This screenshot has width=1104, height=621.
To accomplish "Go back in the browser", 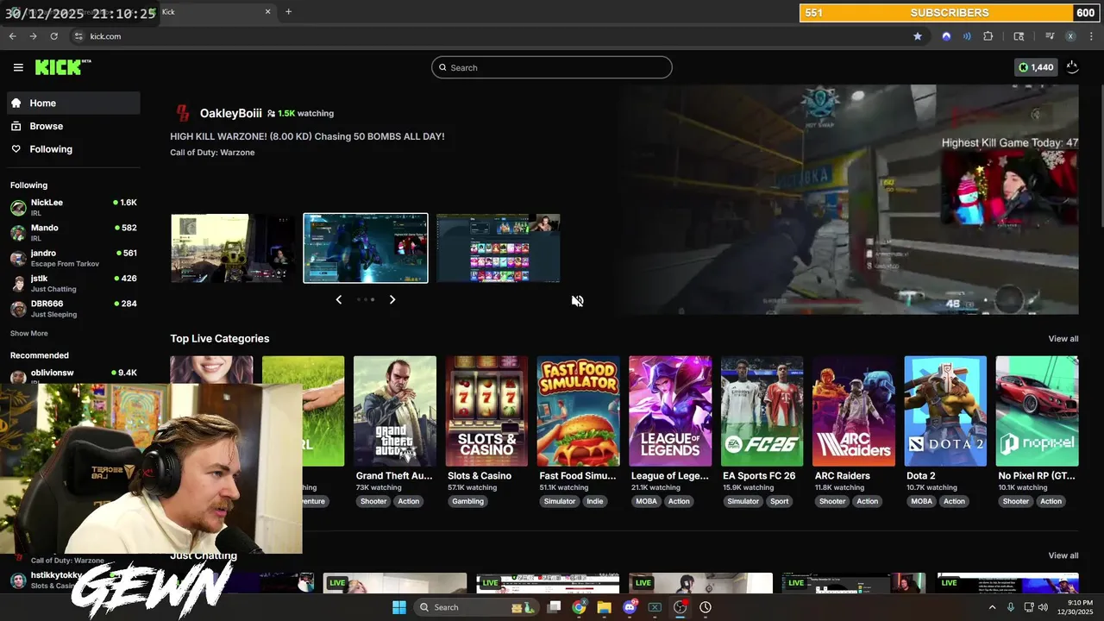I will pyautogui.click(x=12, y=36).
